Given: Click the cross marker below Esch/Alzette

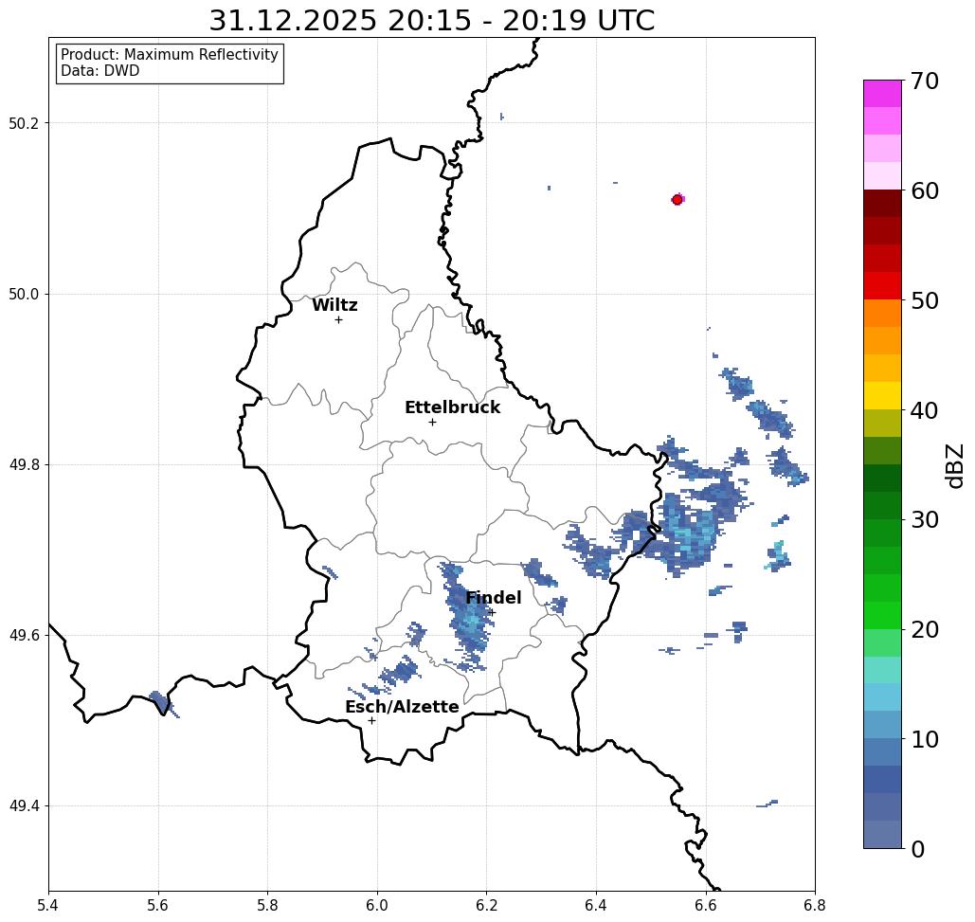Looking at the screenshot, I should (x=371, y=721).
